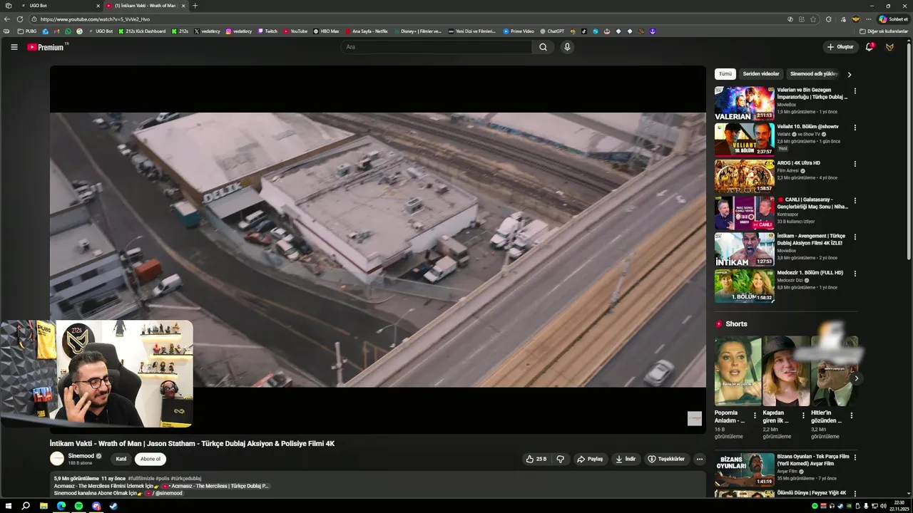The height and width of the screenshot is (513, 913).
Task: Click the Abone ol subscribe button
Action: pos(151,459)
